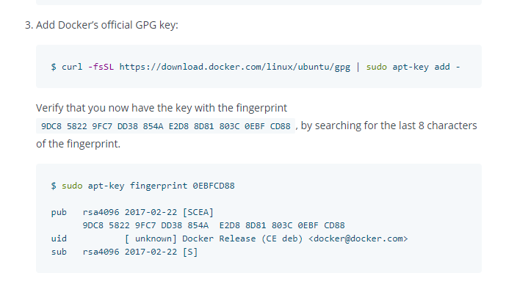
Task: Click the curl command word
Action: click(x=72, y=67)
